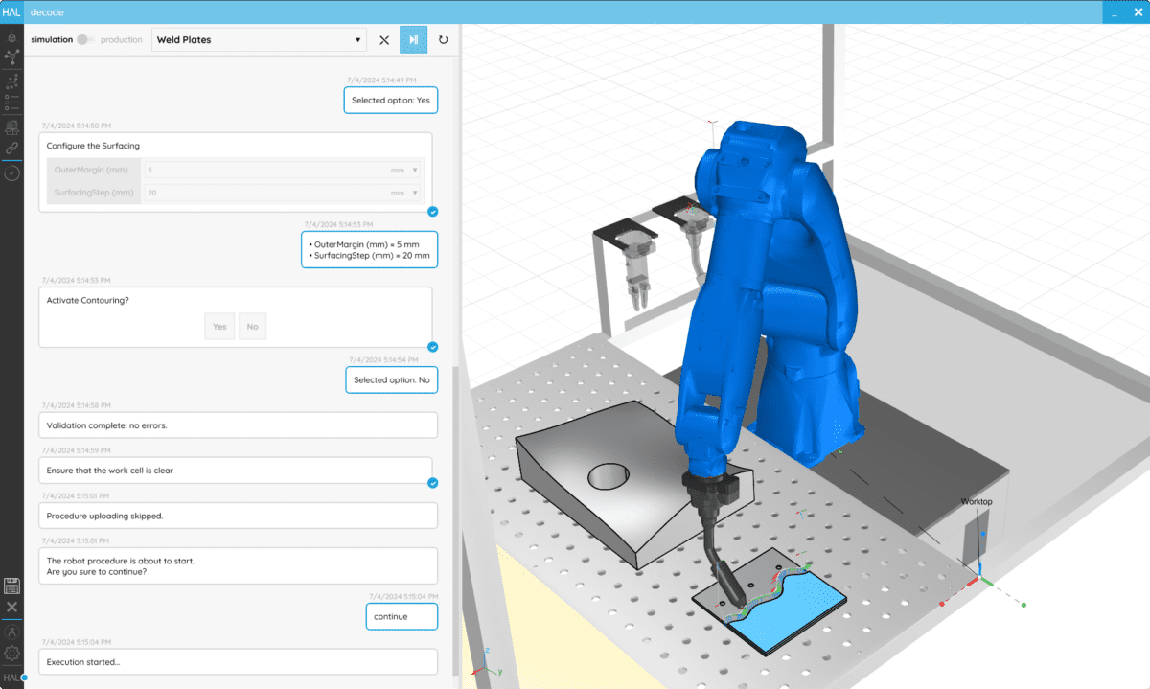1150x689 pixels.
Task: Click the play/step execution button
Action: (413, 40)
